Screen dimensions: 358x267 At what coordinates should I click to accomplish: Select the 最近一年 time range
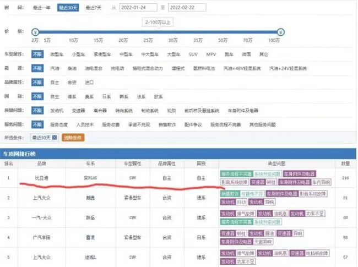(41, 8)
